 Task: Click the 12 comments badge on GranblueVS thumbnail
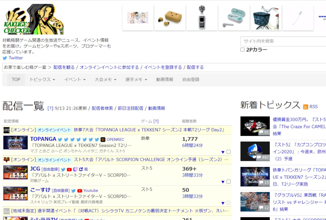click(264, 208)
